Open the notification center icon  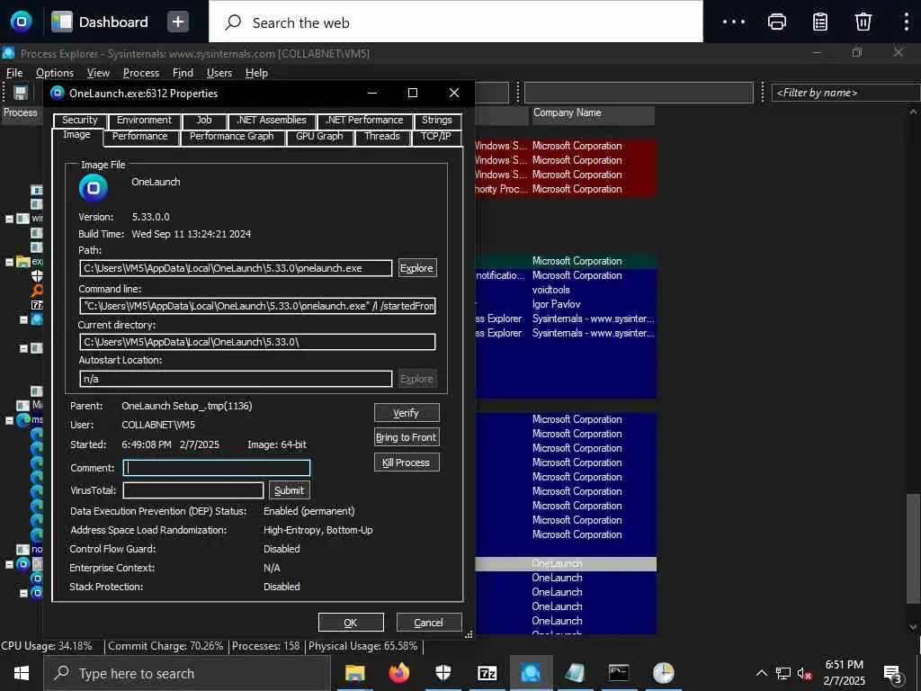(x=893, y=673)
